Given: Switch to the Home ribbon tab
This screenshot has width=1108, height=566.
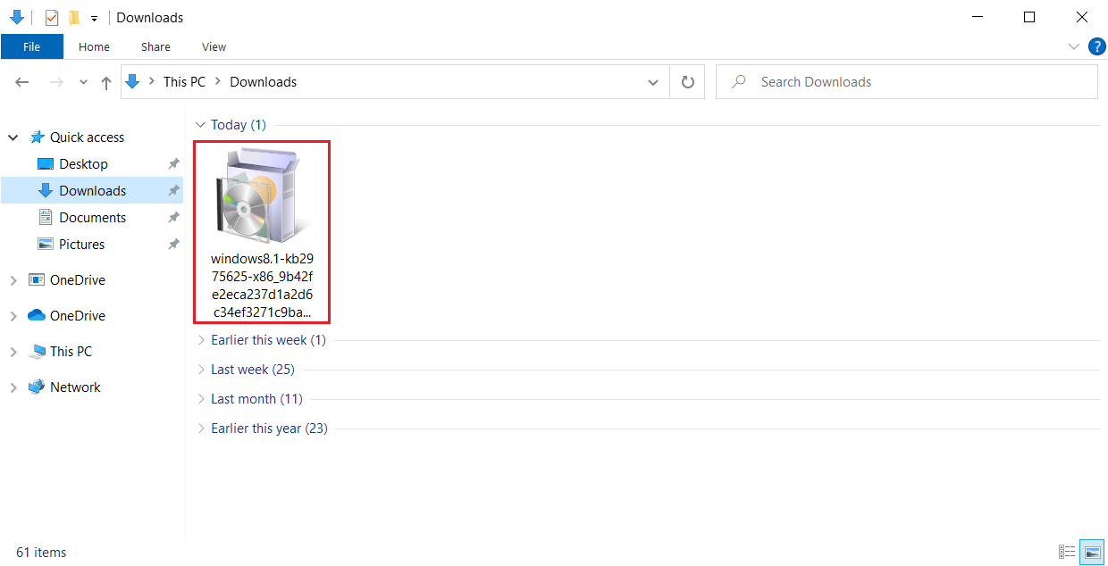Looking at the screenshot, I should [94, 46].
